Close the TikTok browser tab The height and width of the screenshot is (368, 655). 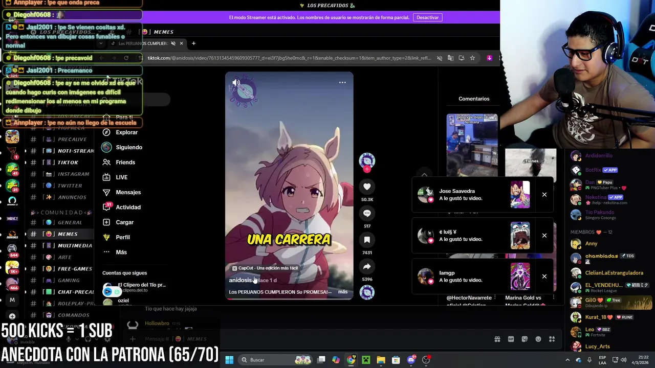click(x=181, y=43)
